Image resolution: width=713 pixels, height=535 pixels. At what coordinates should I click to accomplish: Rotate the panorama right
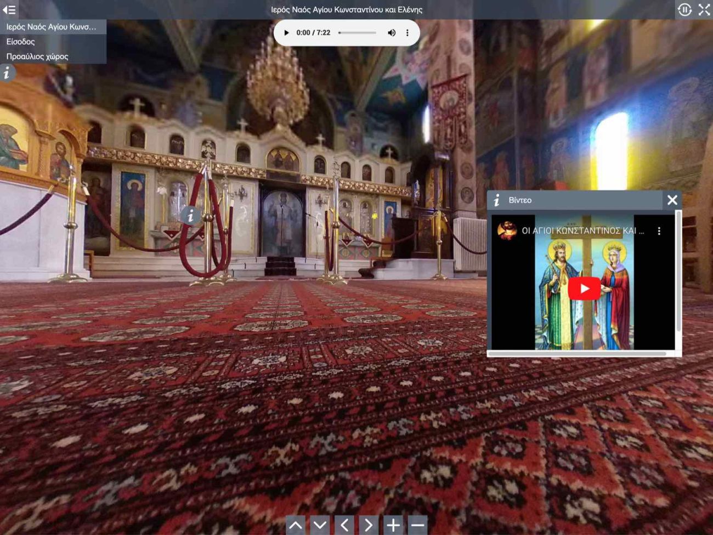(369, 525)
